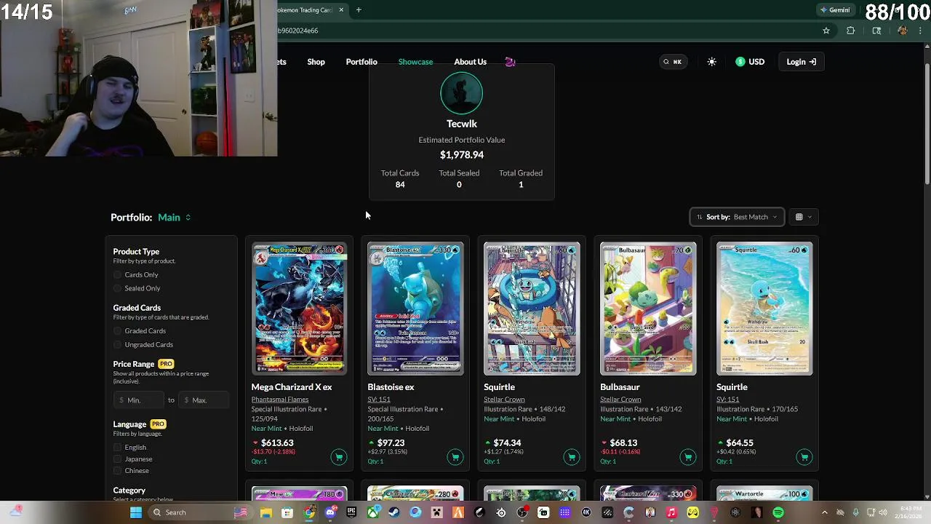Check Ungraded Cards filter

click(118, 345)
